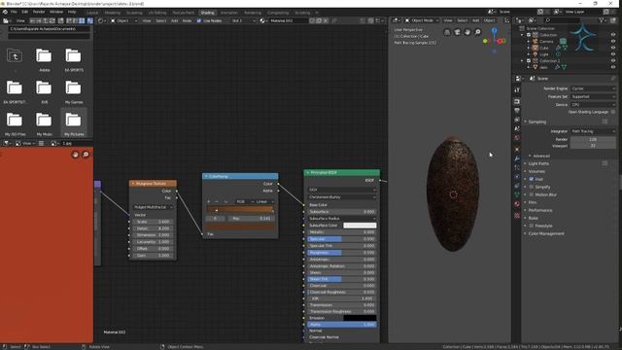Hide the Camera object in outliner
This screenshot has height=350, width=622.
click(613, 41)
